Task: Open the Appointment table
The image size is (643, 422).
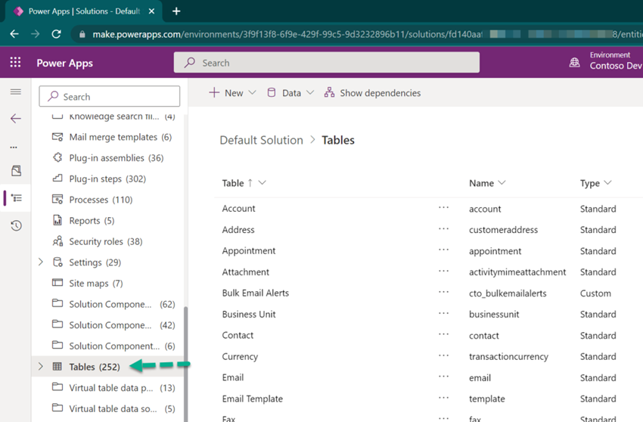Action: [x=249, y=250]
